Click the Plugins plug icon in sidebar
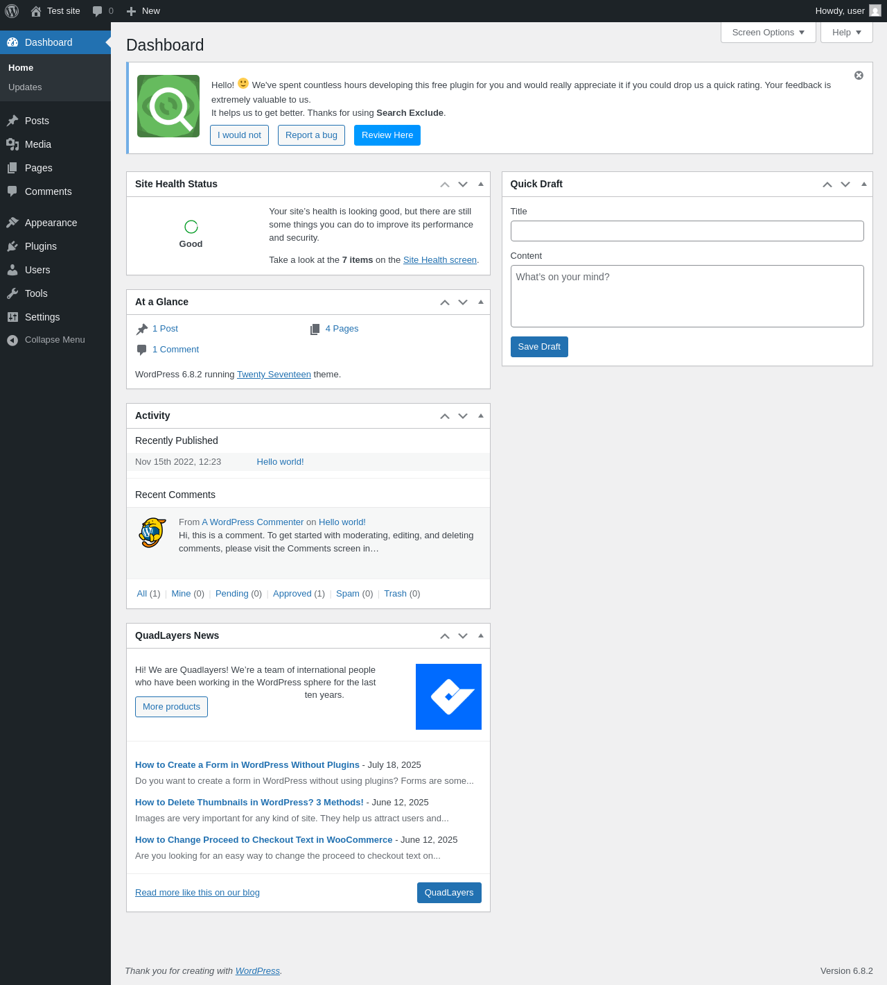The width and height of the screenshot is (887, 985). (x=12, y=246)
